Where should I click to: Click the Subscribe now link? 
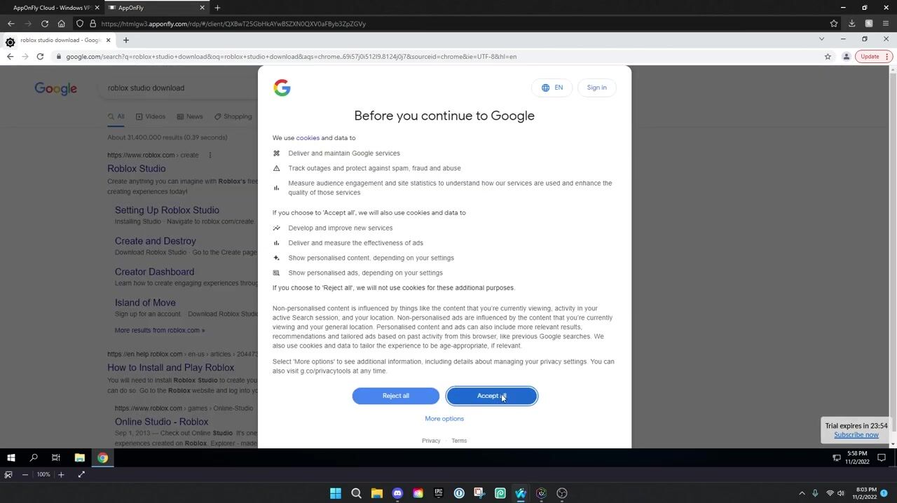coord(856,435)
